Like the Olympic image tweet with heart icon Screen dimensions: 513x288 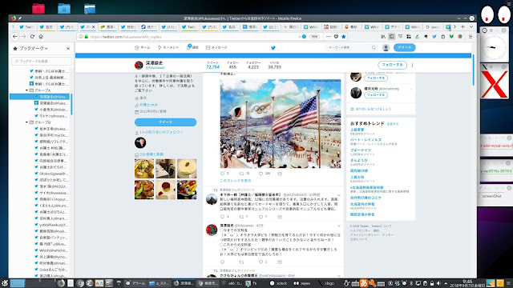(261, 174)
